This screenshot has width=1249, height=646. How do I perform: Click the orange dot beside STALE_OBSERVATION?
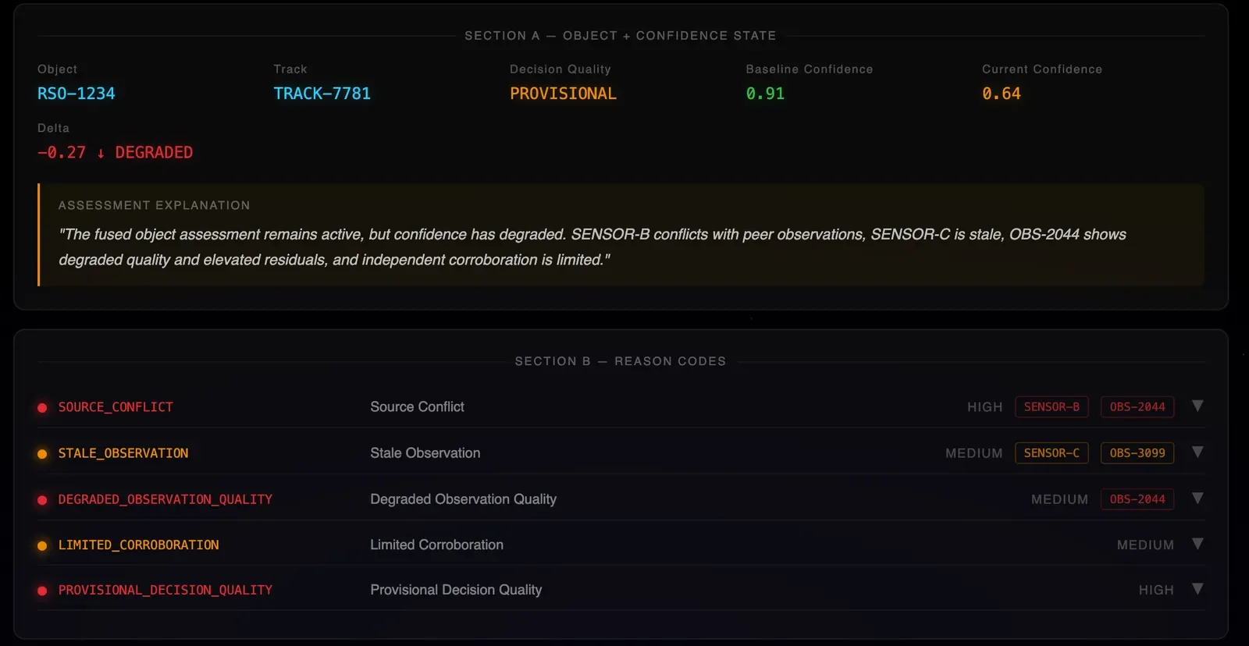tap(42, 454)
